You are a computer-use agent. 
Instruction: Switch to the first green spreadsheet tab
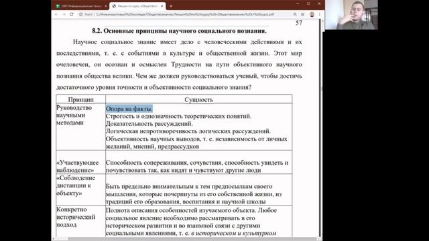80,6
